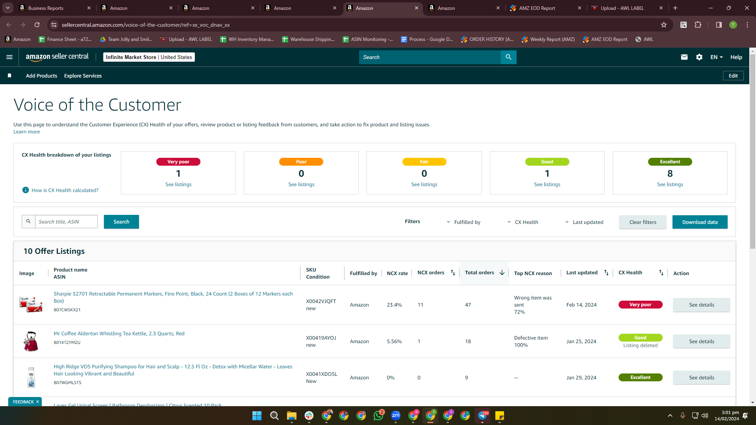
Task: Expand the Last updated filter dropdown
Action: pos(584,222)
